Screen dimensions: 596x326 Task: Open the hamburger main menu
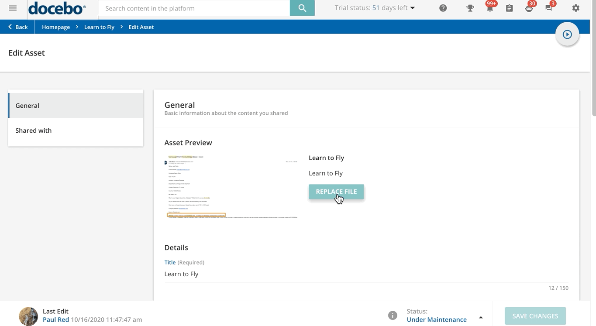(13, 8)
